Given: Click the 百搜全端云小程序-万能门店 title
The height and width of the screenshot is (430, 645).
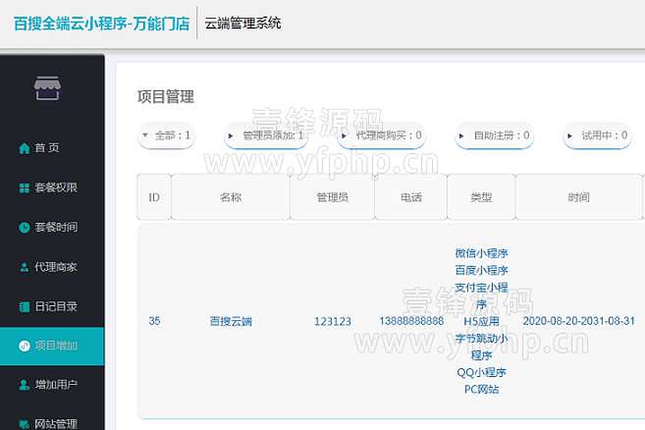Looking at the screenshot, I should (x=101, y=24).
